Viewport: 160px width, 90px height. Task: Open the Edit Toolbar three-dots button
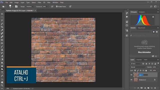point(2,88)
